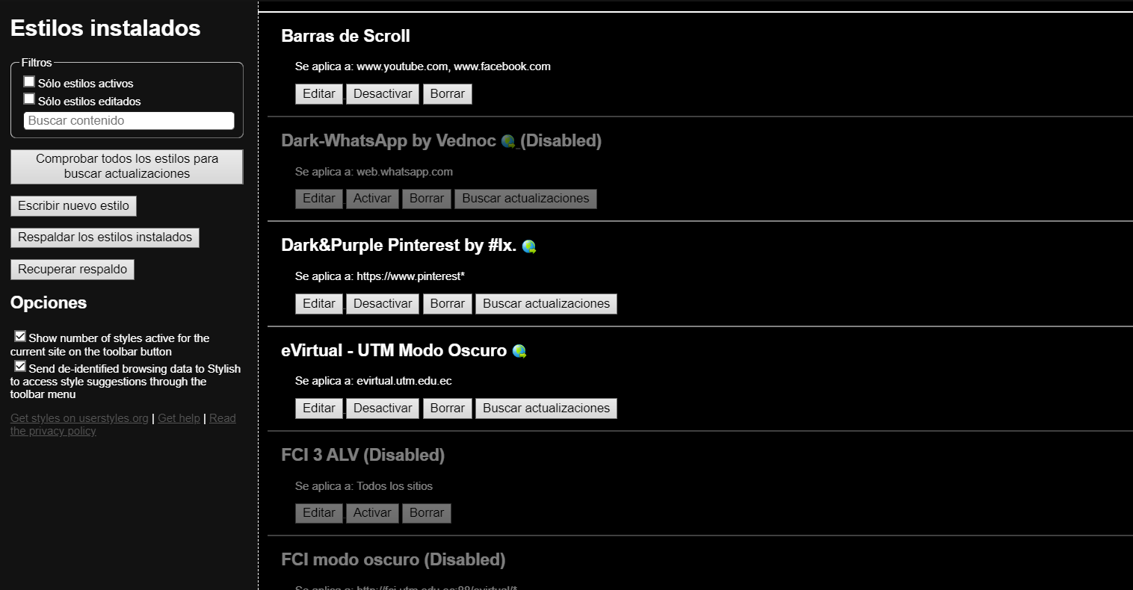Click "Comprobar todos los estilos para buscar actualizaciones"

coord(126,166)
